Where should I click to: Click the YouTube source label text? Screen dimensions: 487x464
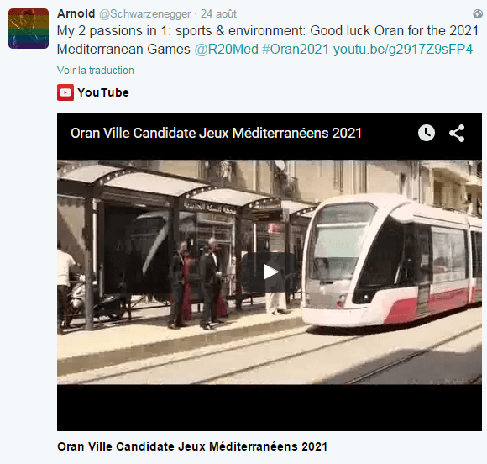103,92
